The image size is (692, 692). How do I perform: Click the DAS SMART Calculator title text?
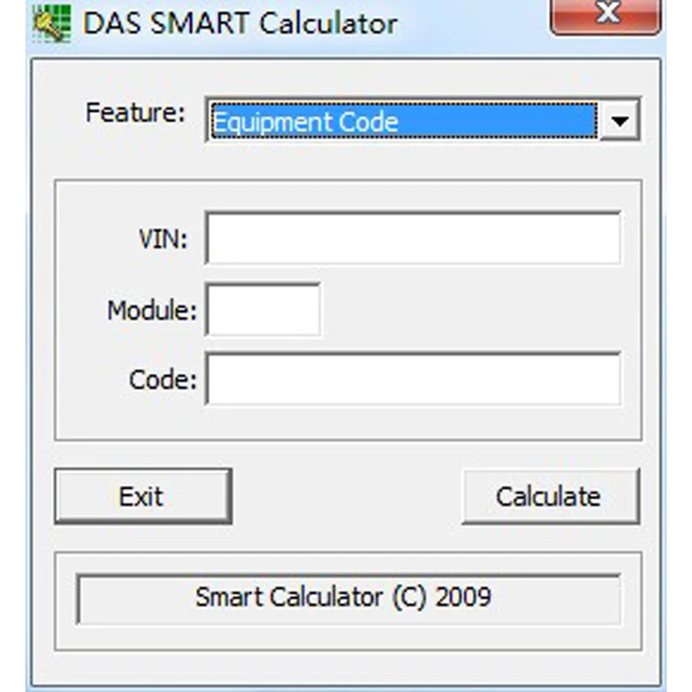(241, 23)
